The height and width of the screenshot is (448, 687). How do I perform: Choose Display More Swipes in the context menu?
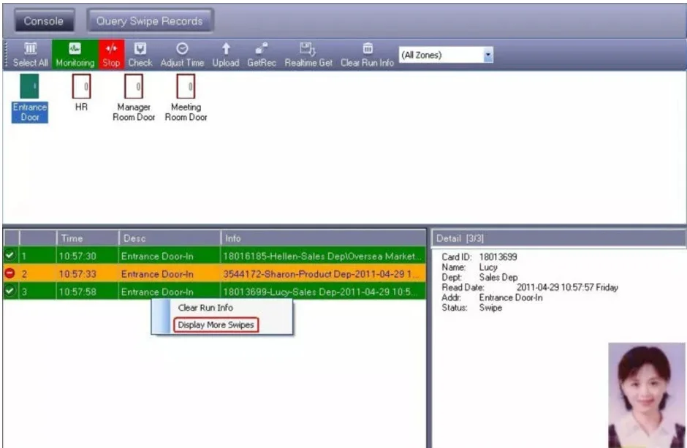[x=216, y=325]
